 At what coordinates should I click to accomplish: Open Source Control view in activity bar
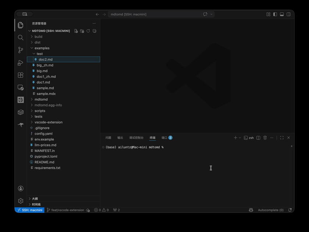click(x=21, y=50)
